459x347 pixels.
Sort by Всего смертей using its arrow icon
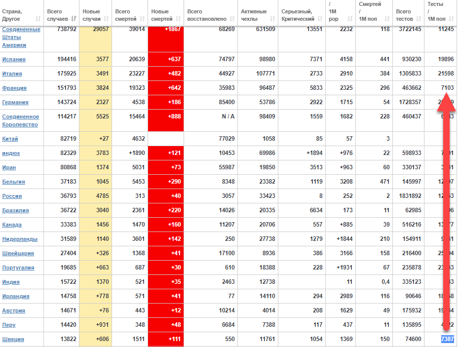pos(142,19)
